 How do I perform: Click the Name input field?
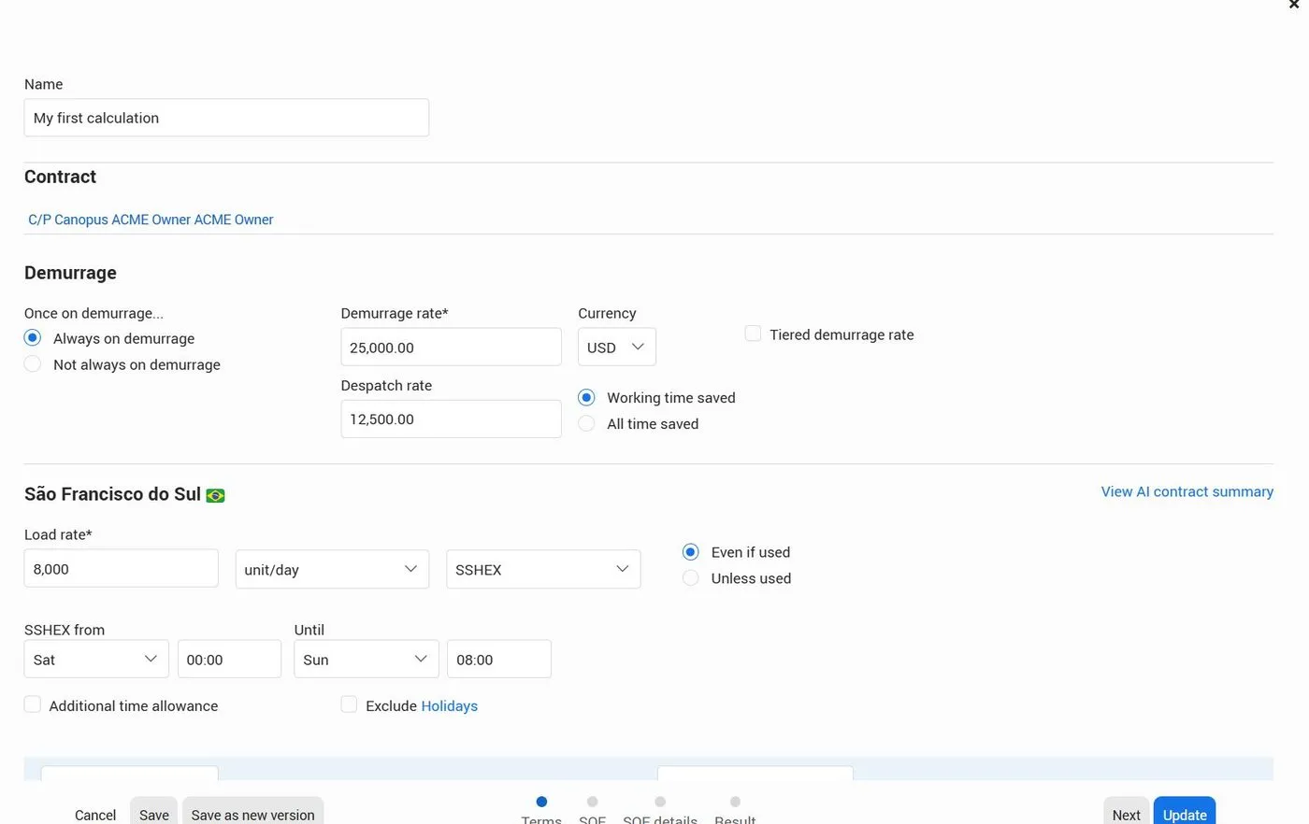pyautogui.click(x=226, y=118)
